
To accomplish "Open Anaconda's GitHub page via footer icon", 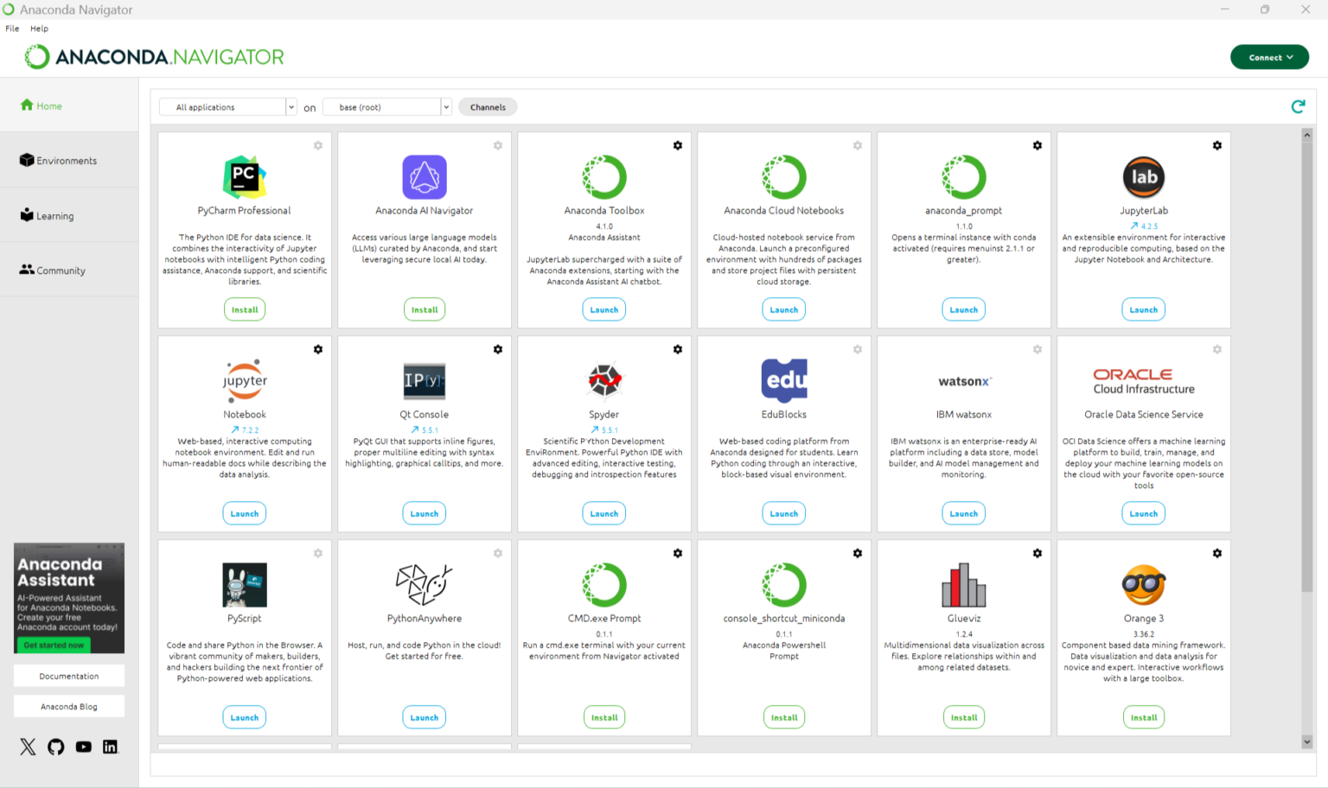I will pyautogui.click(x=55, y=747).
